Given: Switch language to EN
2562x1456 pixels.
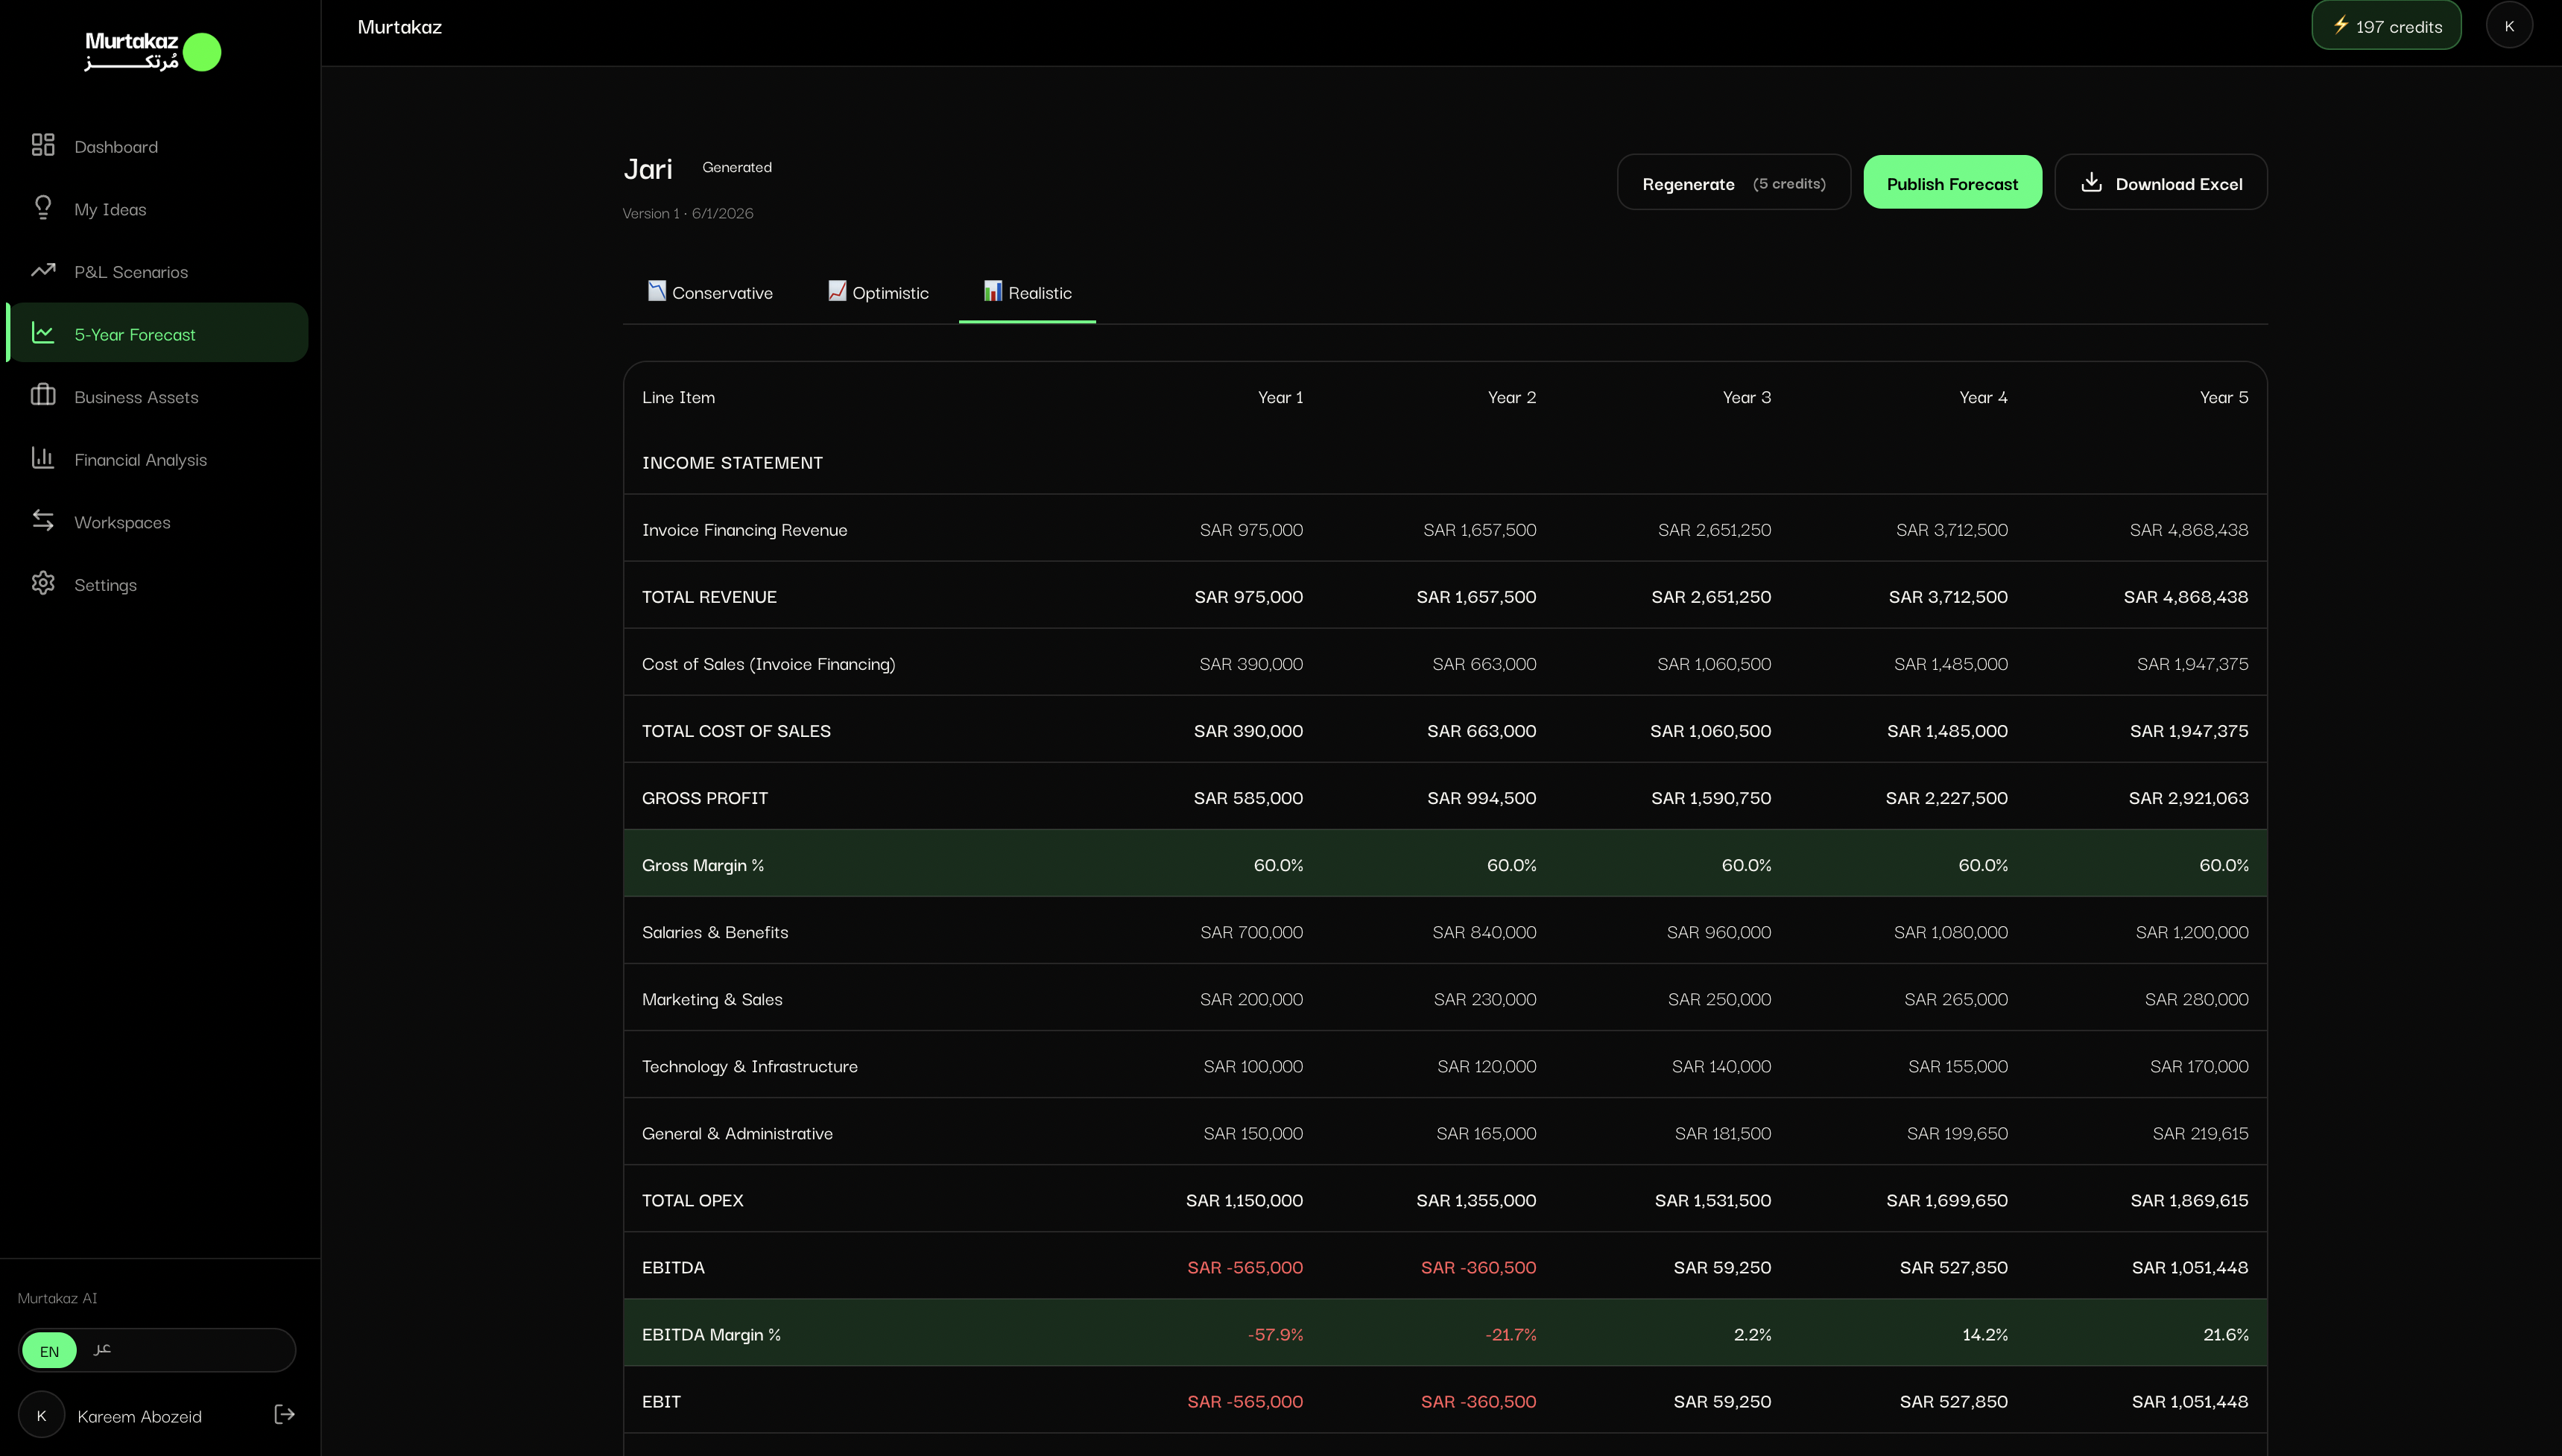Looking at the screenshot, I should 49,1351.
